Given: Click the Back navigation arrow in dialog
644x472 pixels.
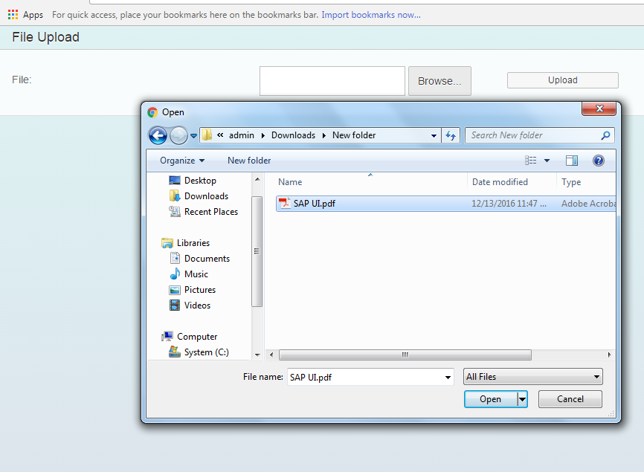Looking at the screenshot, I should pos(158,135).
